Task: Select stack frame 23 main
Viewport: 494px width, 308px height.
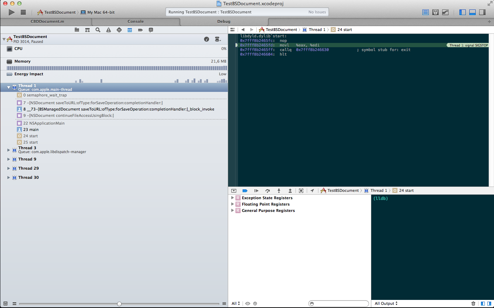Action: point(114,130)
